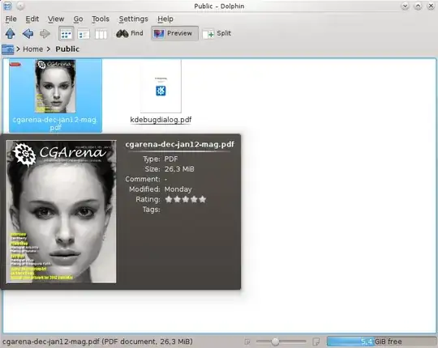Switch to Icons view mode

click(x=67, y=34)
